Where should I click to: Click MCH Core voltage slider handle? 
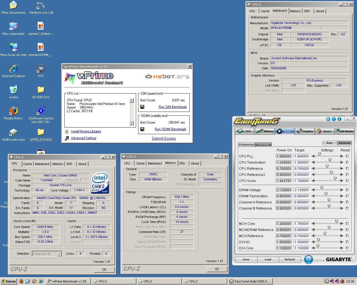click(x=337, y=221)
